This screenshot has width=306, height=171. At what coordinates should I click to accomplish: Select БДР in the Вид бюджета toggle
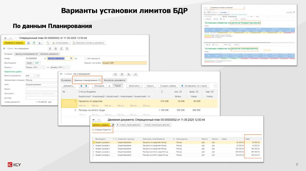click(x=37, y=63)
